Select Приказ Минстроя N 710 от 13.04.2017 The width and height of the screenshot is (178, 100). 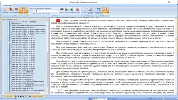click(22, 74)
